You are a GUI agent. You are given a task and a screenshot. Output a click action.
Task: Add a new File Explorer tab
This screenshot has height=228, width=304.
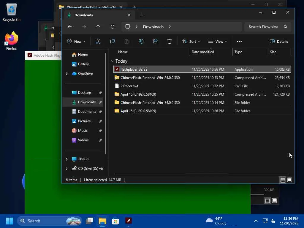142,15
